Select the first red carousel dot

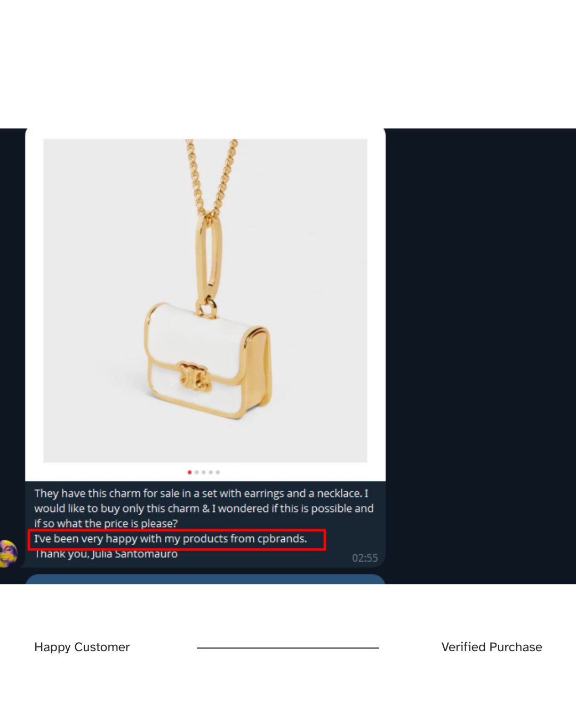(x=189, y=472)
